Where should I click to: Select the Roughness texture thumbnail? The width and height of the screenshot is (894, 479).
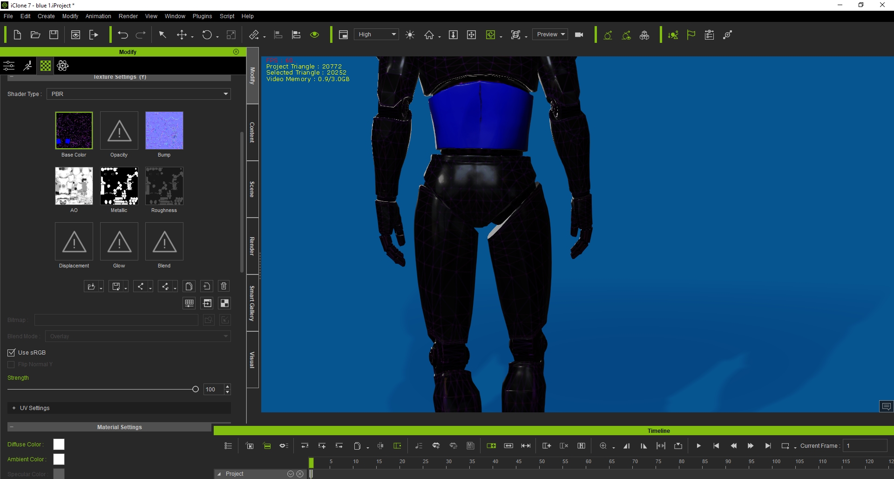(x=164, y=186)
